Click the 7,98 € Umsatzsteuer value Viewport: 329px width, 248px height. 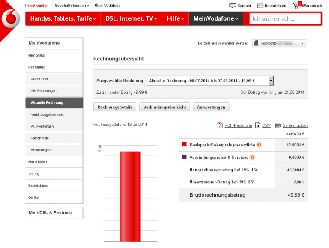(x=299, y=182)
